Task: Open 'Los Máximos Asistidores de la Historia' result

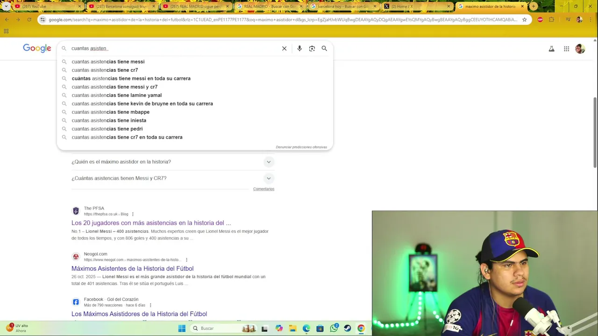Action: (139, 314)
